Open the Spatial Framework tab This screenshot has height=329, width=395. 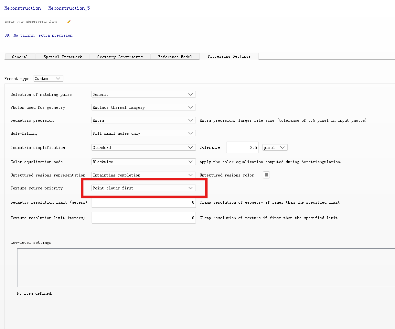[x=63, y=57]
